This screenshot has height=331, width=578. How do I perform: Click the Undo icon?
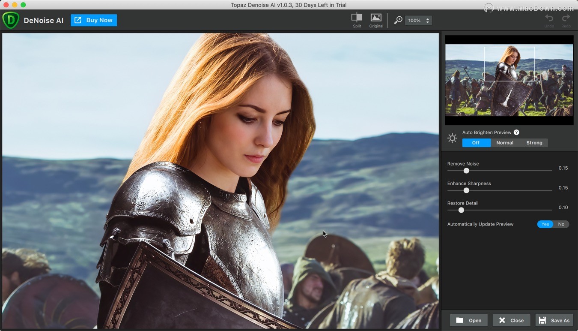tap(549, 18)
